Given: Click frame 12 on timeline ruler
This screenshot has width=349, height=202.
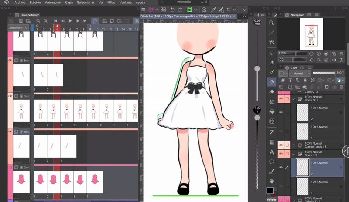Looking at the screenshot, I should 110,29.
